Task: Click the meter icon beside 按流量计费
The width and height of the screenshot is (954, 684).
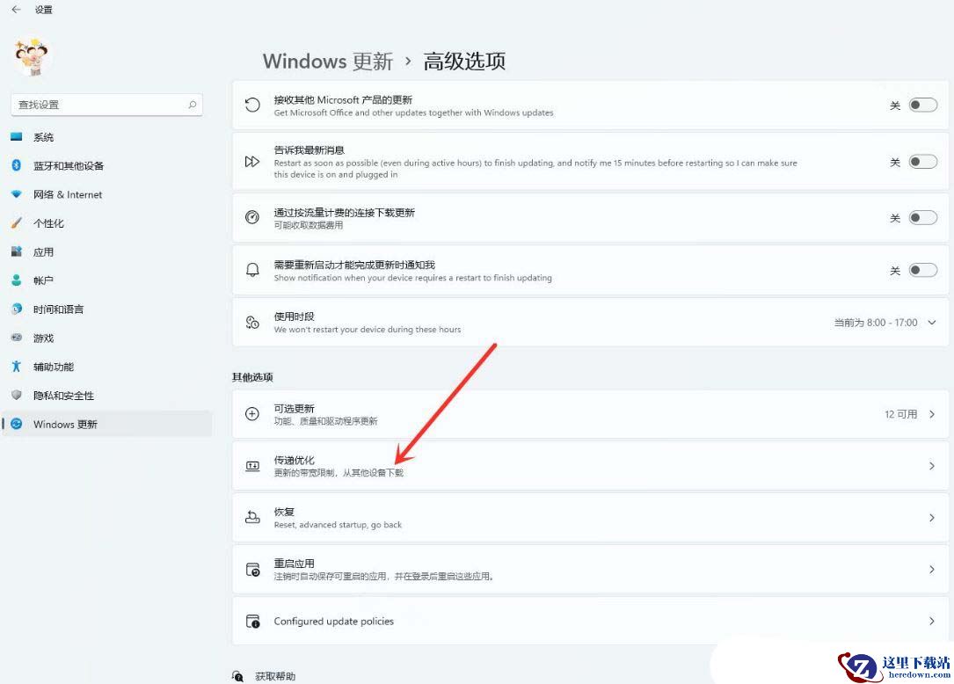Action: coord(251,217)
